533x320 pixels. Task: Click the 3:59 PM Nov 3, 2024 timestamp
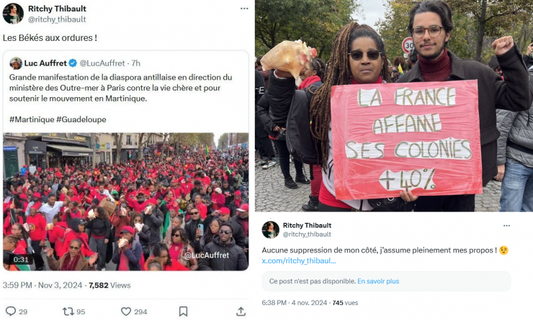(42, 285)
